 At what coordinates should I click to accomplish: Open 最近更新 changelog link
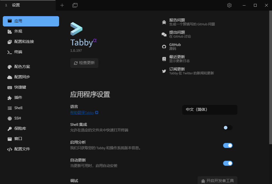coord(176,59)
